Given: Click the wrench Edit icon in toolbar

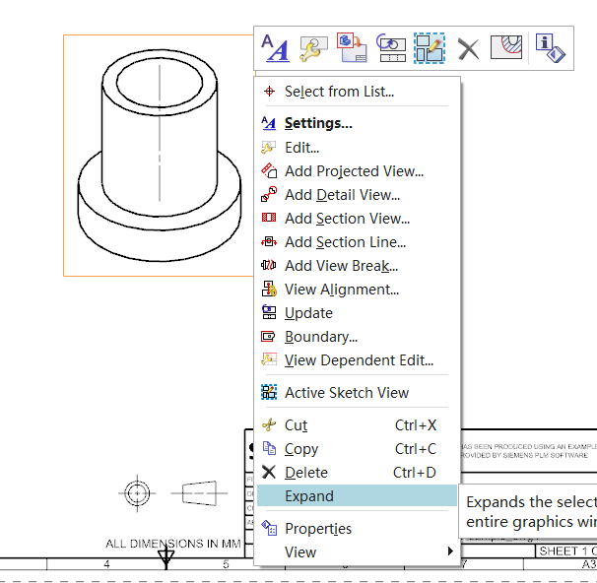Looking at the screenshot, I should pyautogui.click(x=312, y=47).
